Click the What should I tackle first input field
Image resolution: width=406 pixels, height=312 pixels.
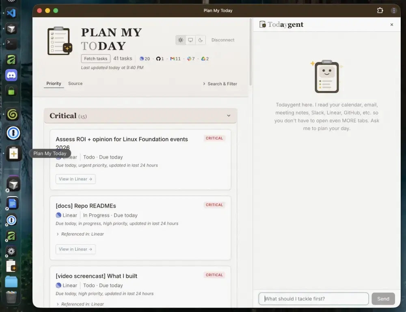pos(313,299)
